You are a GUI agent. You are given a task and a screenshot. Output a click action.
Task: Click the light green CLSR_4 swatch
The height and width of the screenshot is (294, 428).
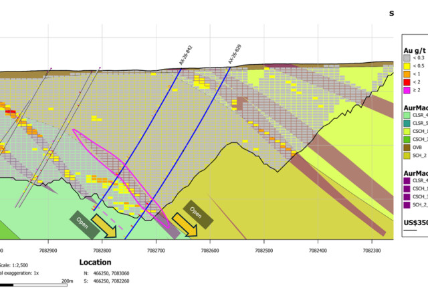pos(407,115)
